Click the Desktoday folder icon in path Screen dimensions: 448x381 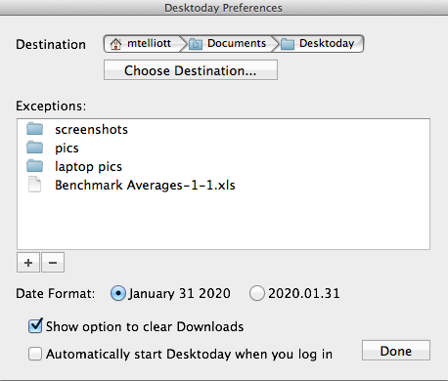[x=288, y=44]
